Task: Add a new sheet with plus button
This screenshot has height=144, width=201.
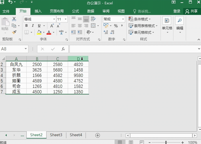Action: (98, 135)
